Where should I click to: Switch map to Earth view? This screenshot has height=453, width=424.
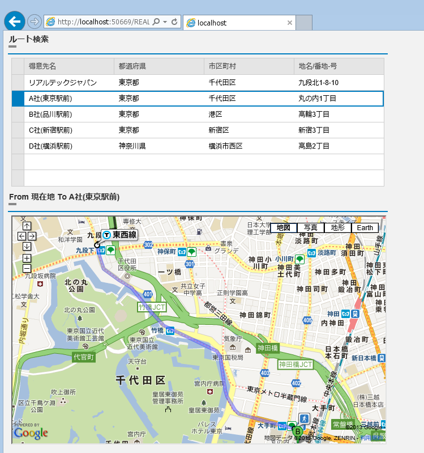(x=365, y=228)
